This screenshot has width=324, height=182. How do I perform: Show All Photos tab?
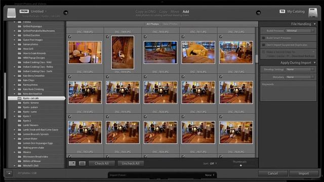point(153,24)
